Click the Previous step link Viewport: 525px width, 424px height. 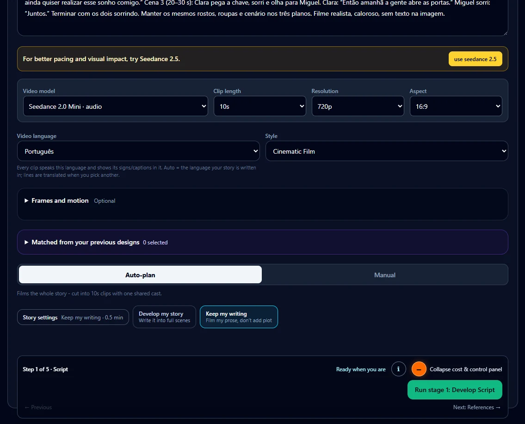[38, 407]
